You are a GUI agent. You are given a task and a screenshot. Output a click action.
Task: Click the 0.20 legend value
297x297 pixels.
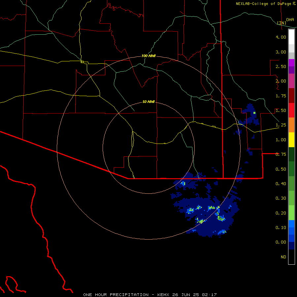tap(281, 213)
